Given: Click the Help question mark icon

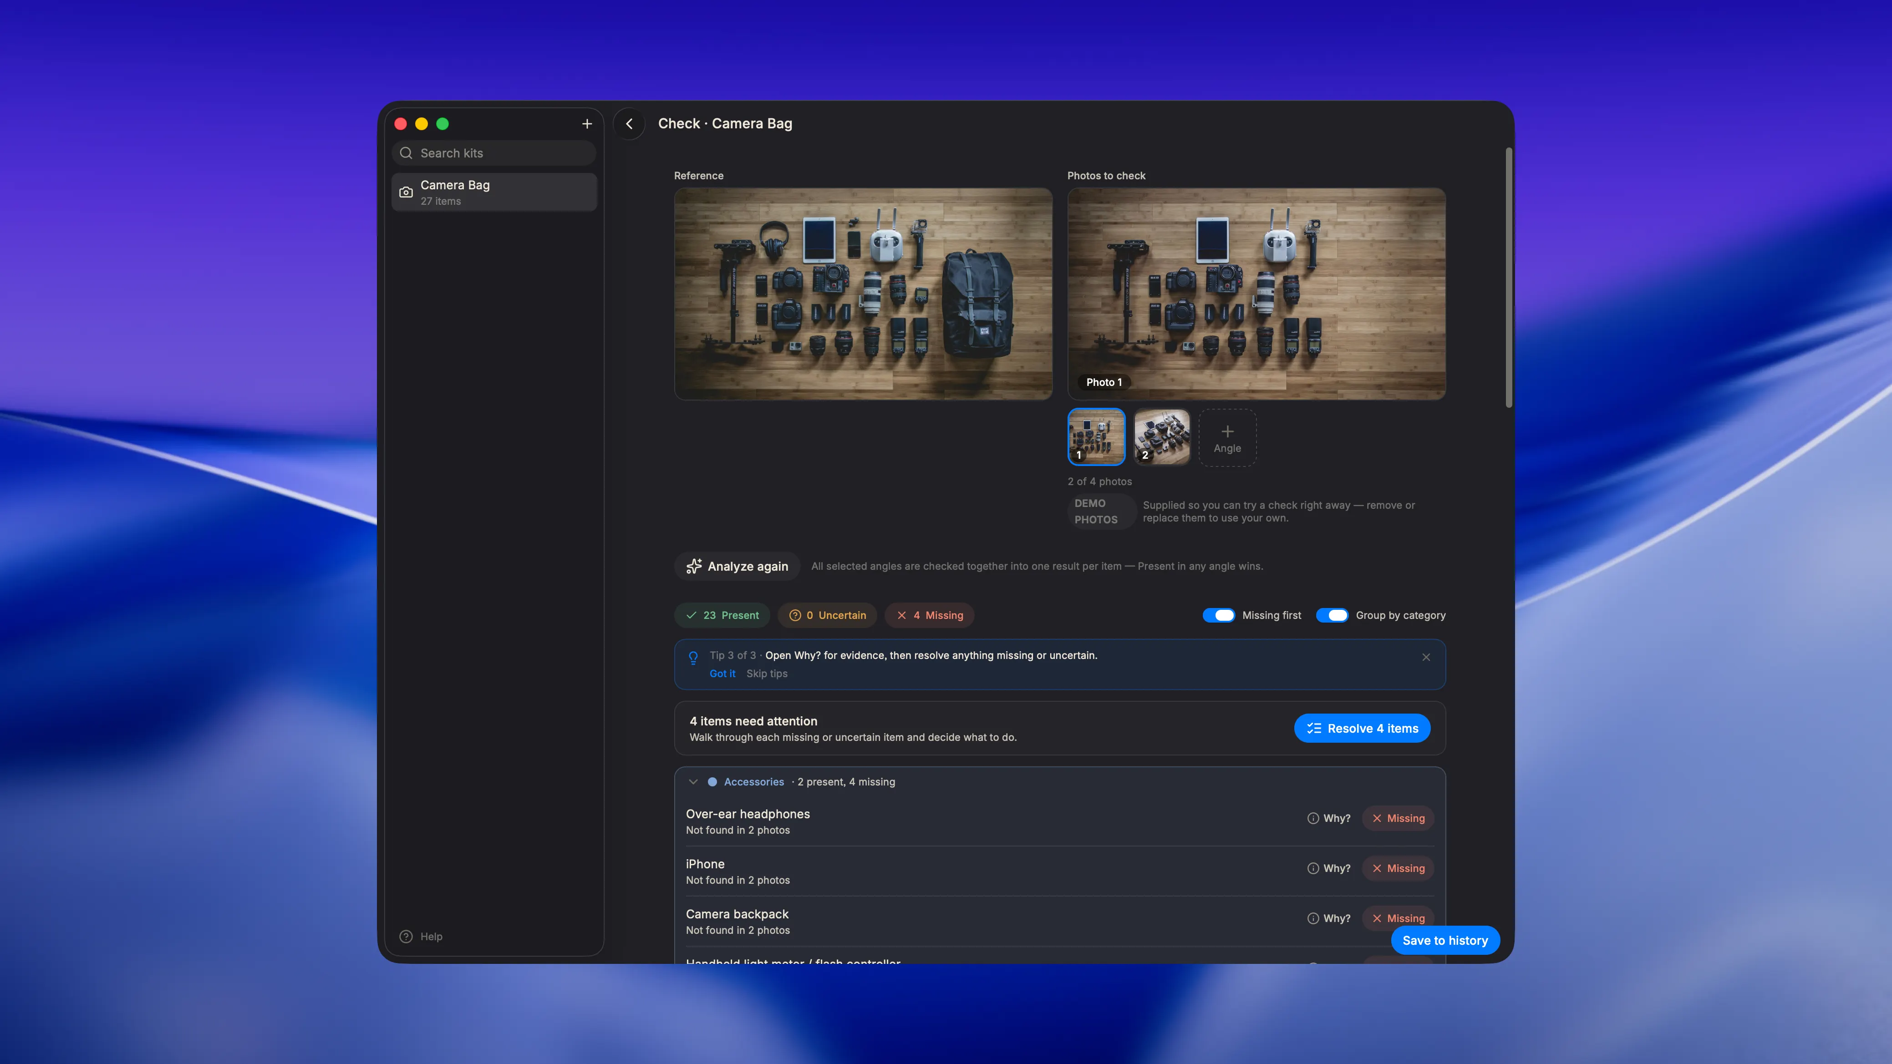Looking at the screenshot, I should point(406,936).
